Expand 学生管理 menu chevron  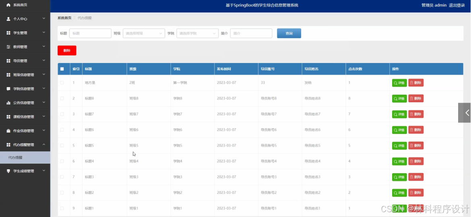point(44,32)
